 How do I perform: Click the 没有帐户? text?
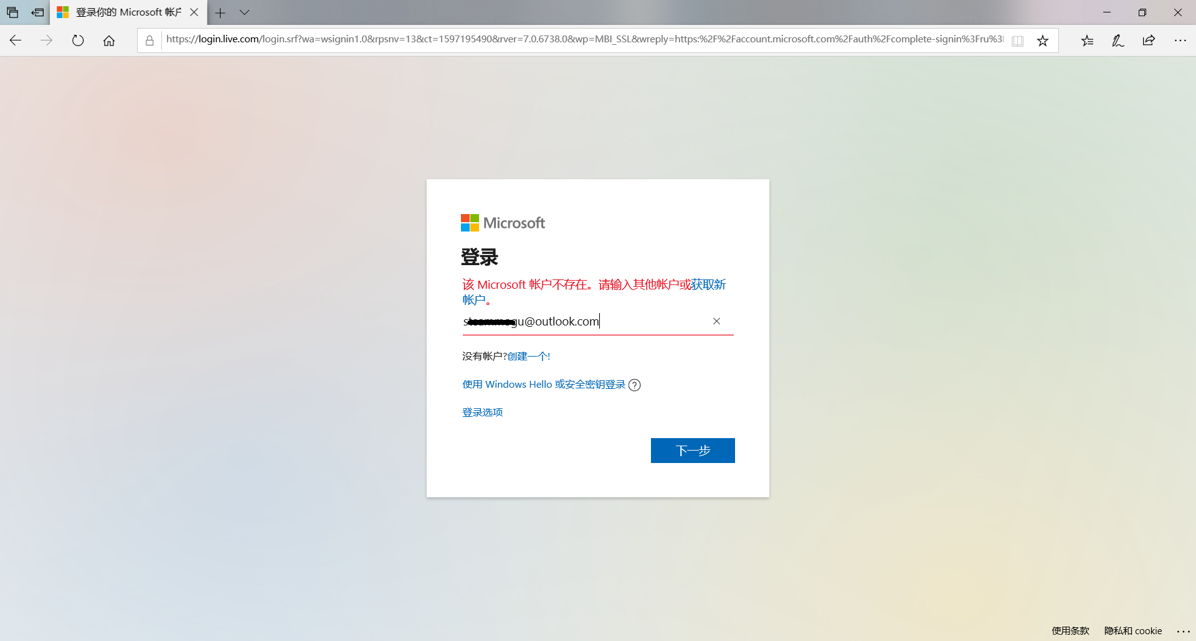point(485,356)
